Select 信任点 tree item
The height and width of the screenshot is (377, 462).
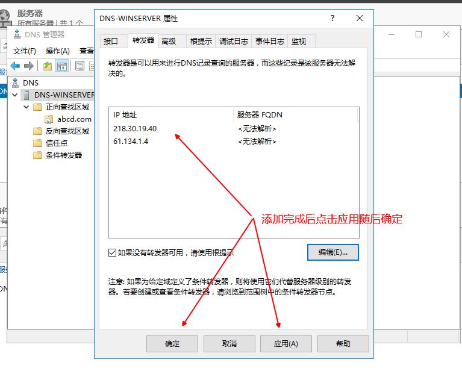pos(57,143)
